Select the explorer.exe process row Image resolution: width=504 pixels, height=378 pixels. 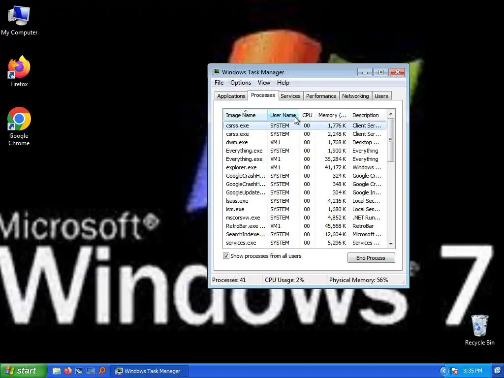pos(305,167)
